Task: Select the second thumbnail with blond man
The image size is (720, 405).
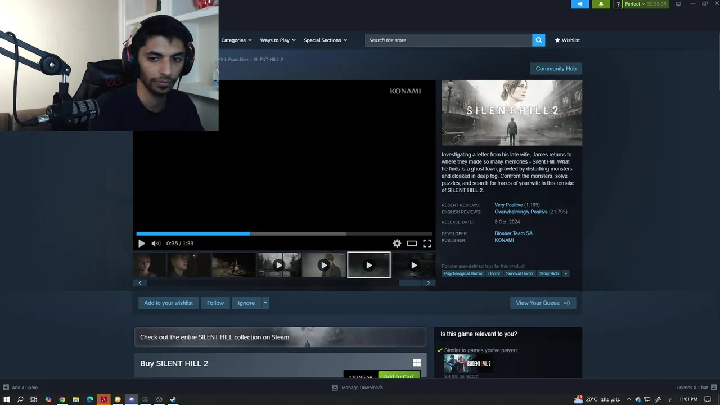Action: [x=188, y=265]
